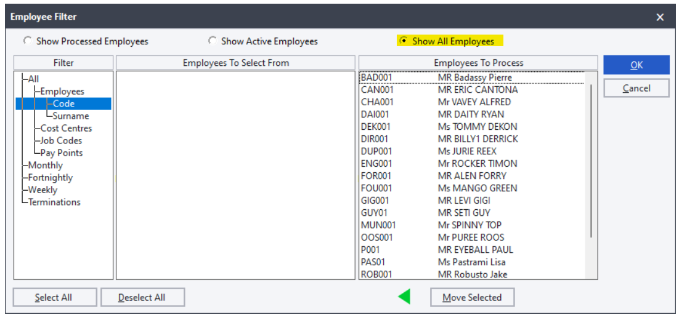The width and height of the screenshot is (679, 315).
Task: Click the green left arrow icon
Action: [x=404, y=297]
